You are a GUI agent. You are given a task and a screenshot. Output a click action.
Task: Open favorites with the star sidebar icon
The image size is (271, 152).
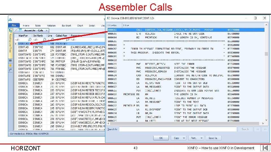click(10, 65)
